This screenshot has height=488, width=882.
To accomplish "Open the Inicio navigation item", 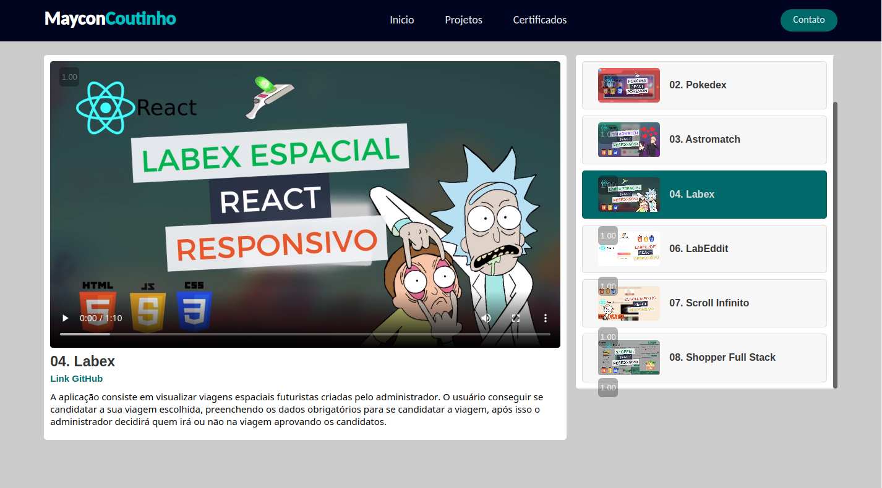I will (401, 20).
